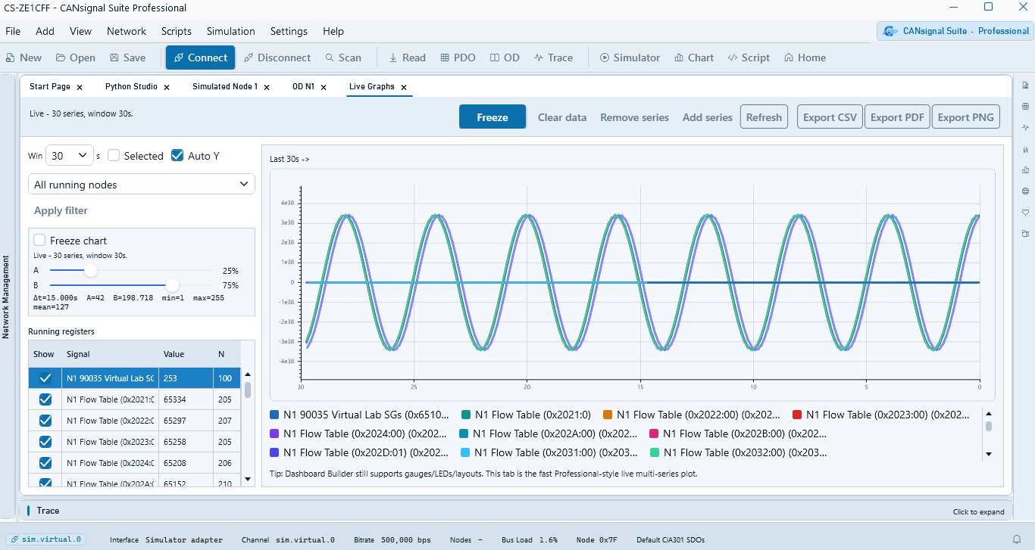Open the Scripts menu
This screenshot has height=550, width=1035.
pos(177,31)
